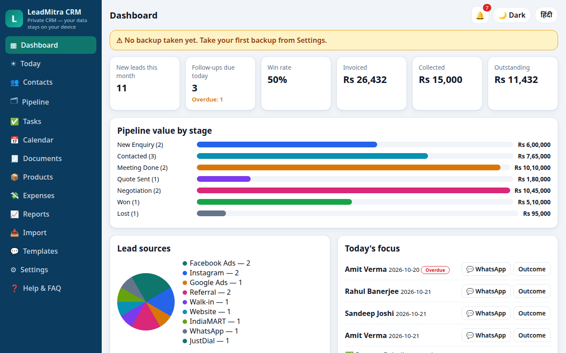Click 'Rs 26,432' invoiced amount
The height and width of the screenshot is (353, 566).
tap(365, 80)
